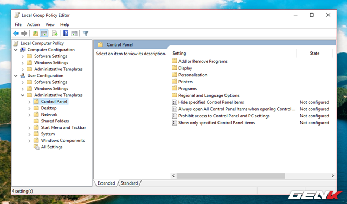Click the All Settings tree icon
This screenshot has height=204, width=347.
(x=36, y=147)
